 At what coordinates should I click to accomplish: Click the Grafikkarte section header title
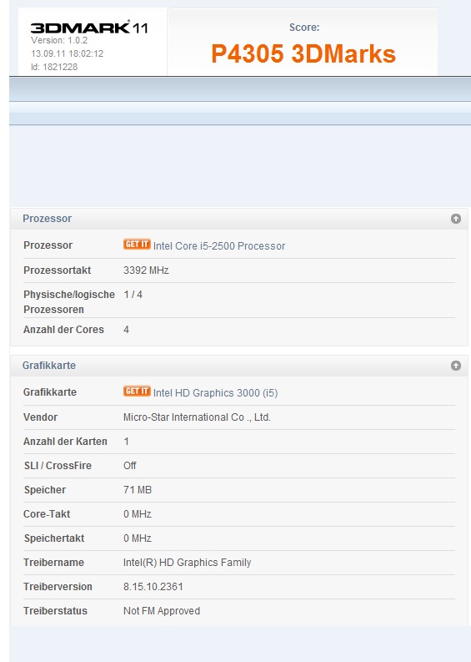coord(49,366)
